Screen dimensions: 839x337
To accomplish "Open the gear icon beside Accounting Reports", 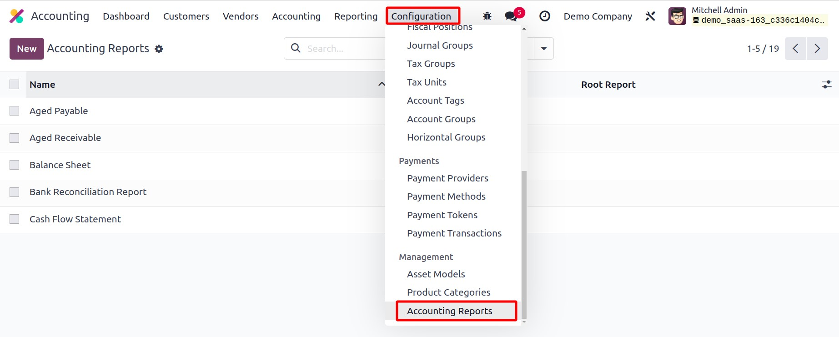I will click(159, 49).
